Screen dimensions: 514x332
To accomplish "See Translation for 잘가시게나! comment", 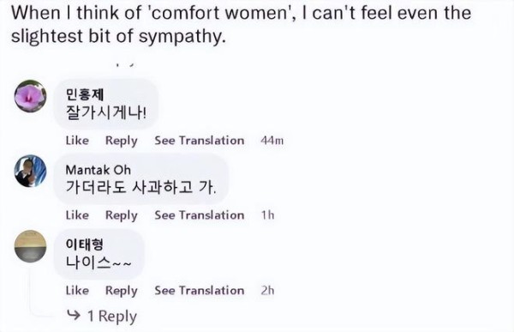I will [x=200, y=141].
